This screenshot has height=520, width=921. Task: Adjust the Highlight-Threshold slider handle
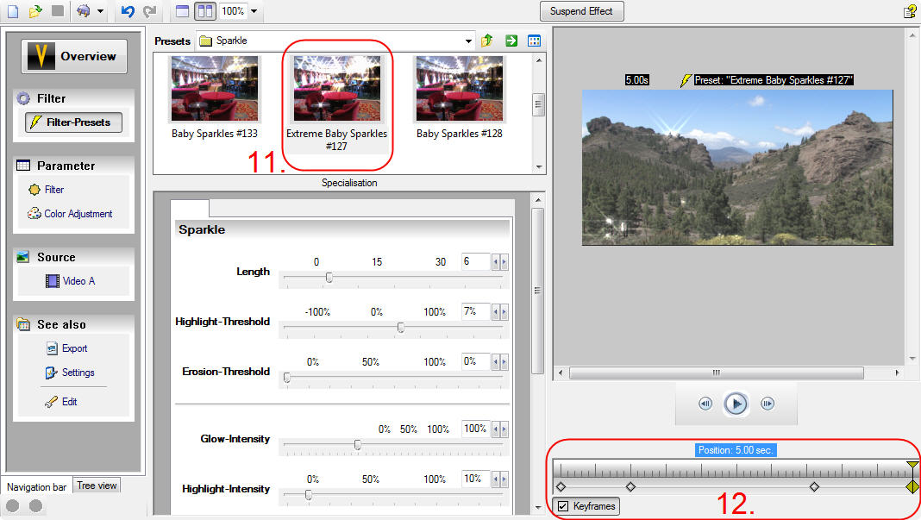point(400,328)
